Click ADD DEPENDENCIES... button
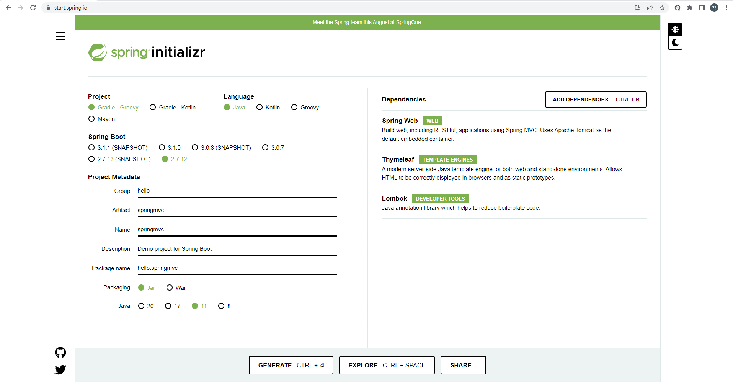Screen dimensions: 733x382 [x=596, y=100]
